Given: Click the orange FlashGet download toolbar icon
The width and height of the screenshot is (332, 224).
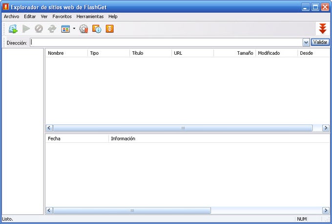Looking at the screenshot, I should (110, 29).
